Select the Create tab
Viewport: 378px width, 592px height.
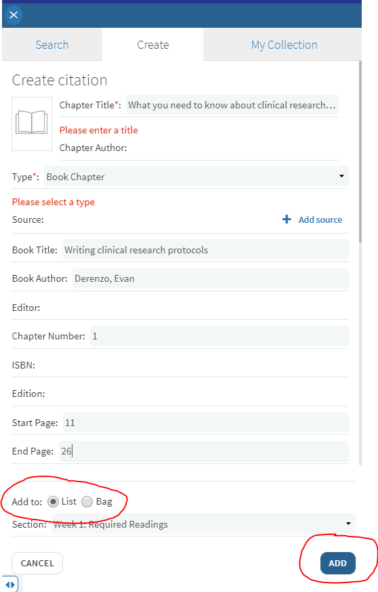pyautogui.click(x=153, y=45)
